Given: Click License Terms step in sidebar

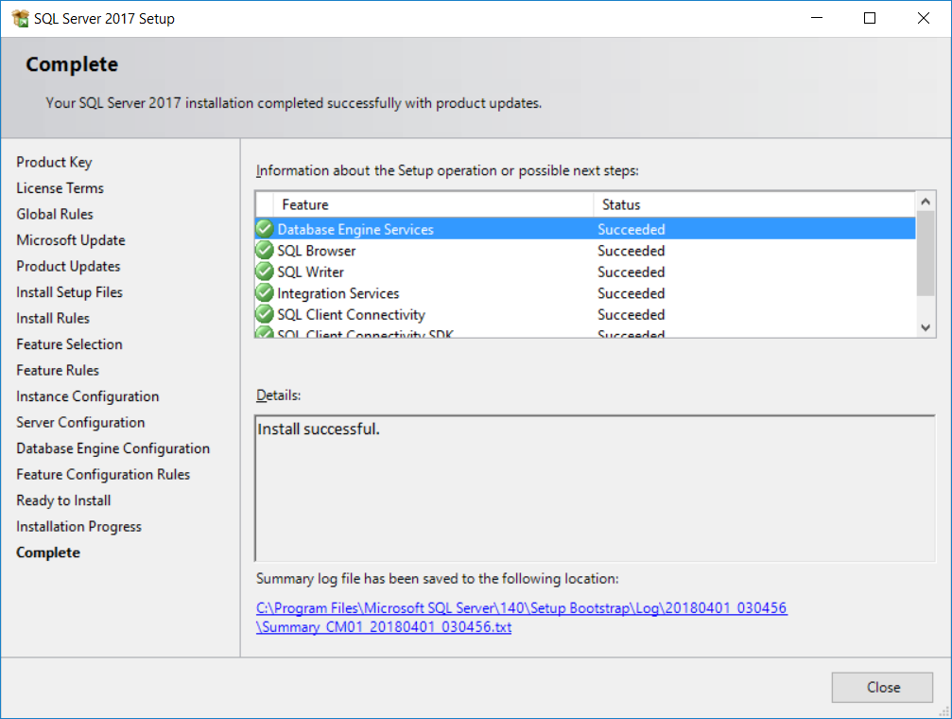Looking at the screenshot, I should 61,188.
